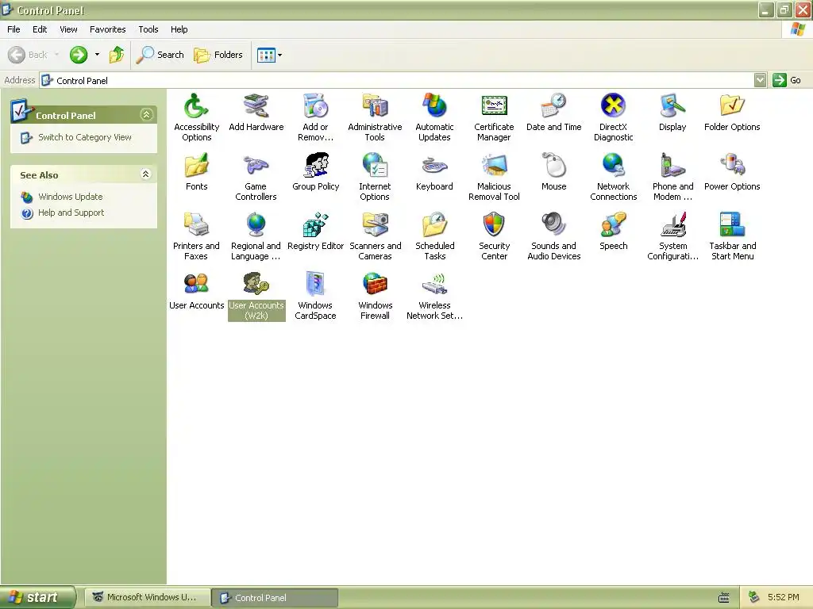Open Help and Support link

(x=71, y=213)
